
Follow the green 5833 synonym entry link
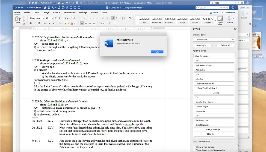(x=65, y=80)
